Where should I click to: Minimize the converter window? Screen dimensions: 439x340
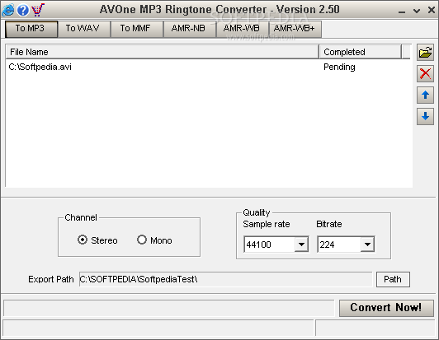tap(402, 11)
